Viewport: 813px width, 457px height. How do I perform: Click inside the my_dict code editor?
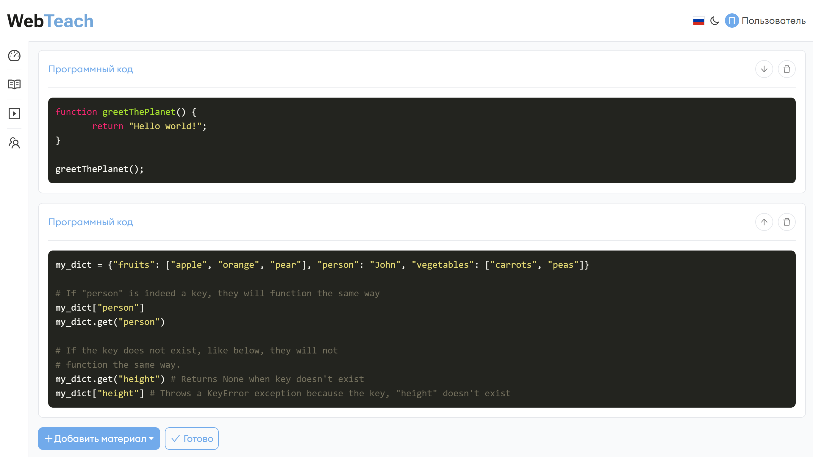tap(422, 329)
